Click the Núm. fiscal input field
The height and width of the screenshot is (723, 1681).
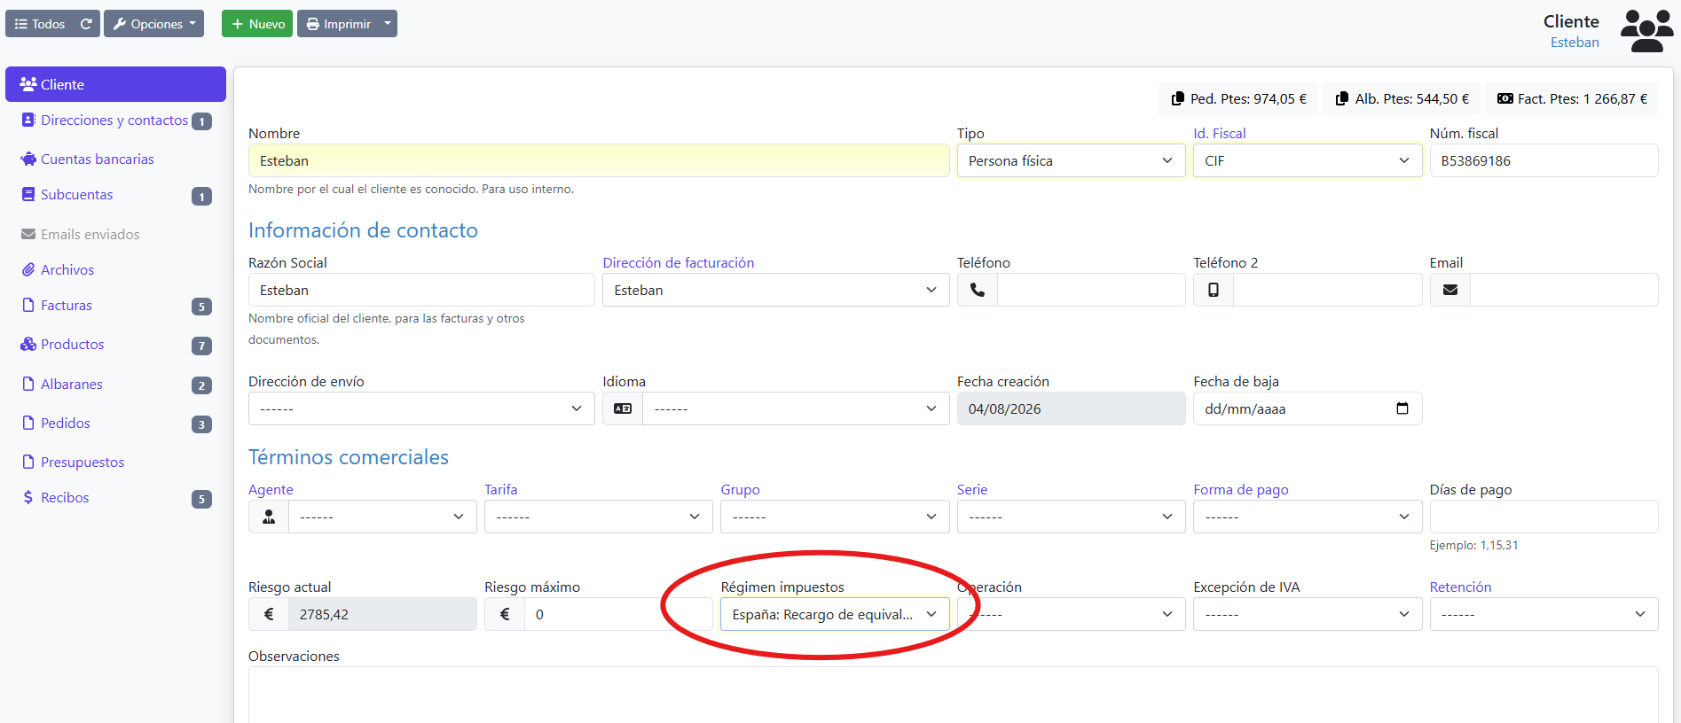(1544, 160)
